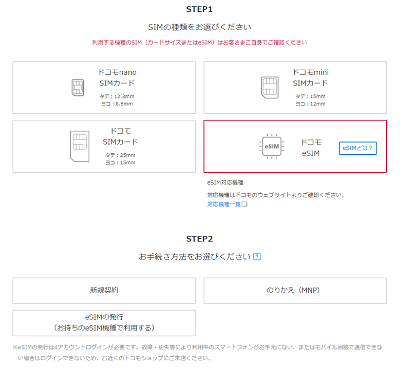Open the help question mark icon in STEP2
Image resolution: width=413 pixels, height=369 pixels.
coord(257,257)
